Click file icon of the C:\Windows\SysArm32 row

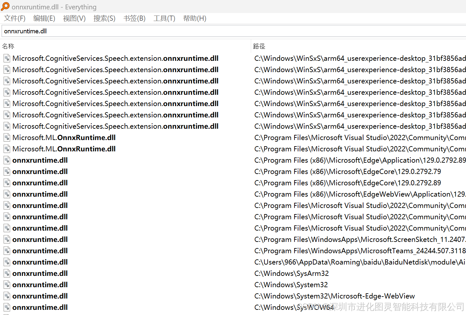(x=7, y=273)
